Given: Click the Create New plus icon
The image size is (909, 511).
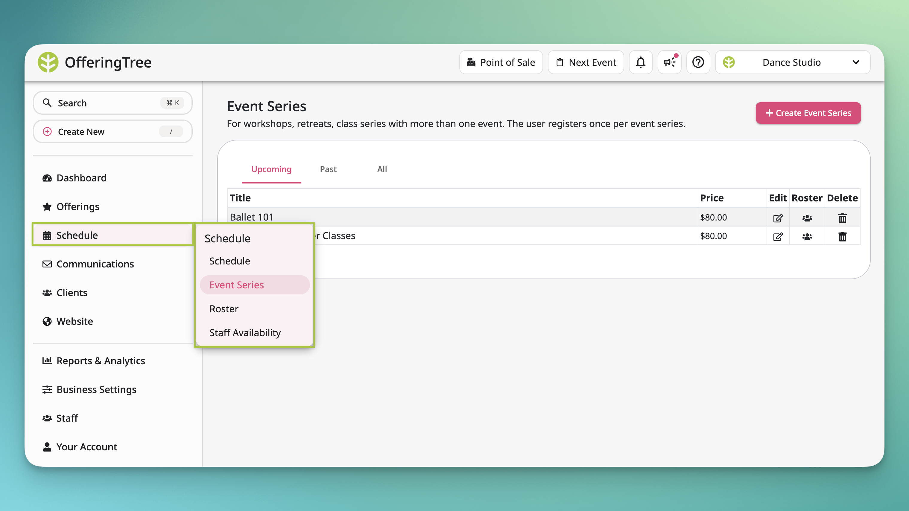Looking at the screenshot, I should click(x=47, y=131).
